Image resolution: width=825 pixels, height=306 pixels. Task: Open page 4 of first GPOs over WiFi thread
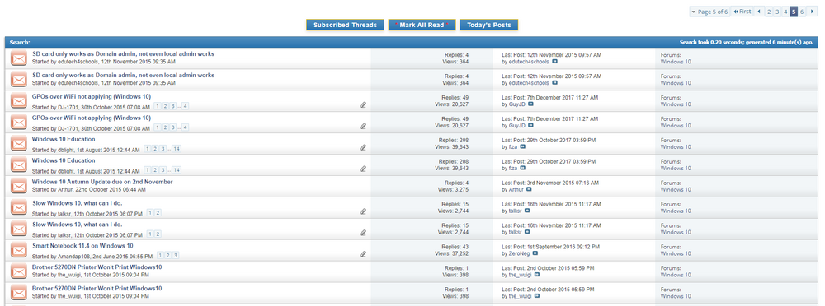click(x=185, y=106)
